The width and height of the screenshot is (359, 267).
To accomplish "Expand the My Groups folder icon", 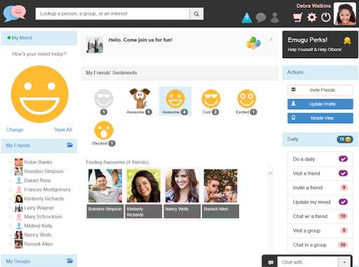I will (70, 261).
